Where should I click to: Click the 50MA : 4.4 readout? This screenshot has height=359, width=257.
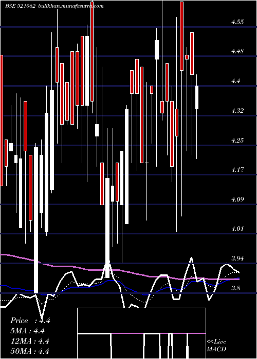point(30,351)
